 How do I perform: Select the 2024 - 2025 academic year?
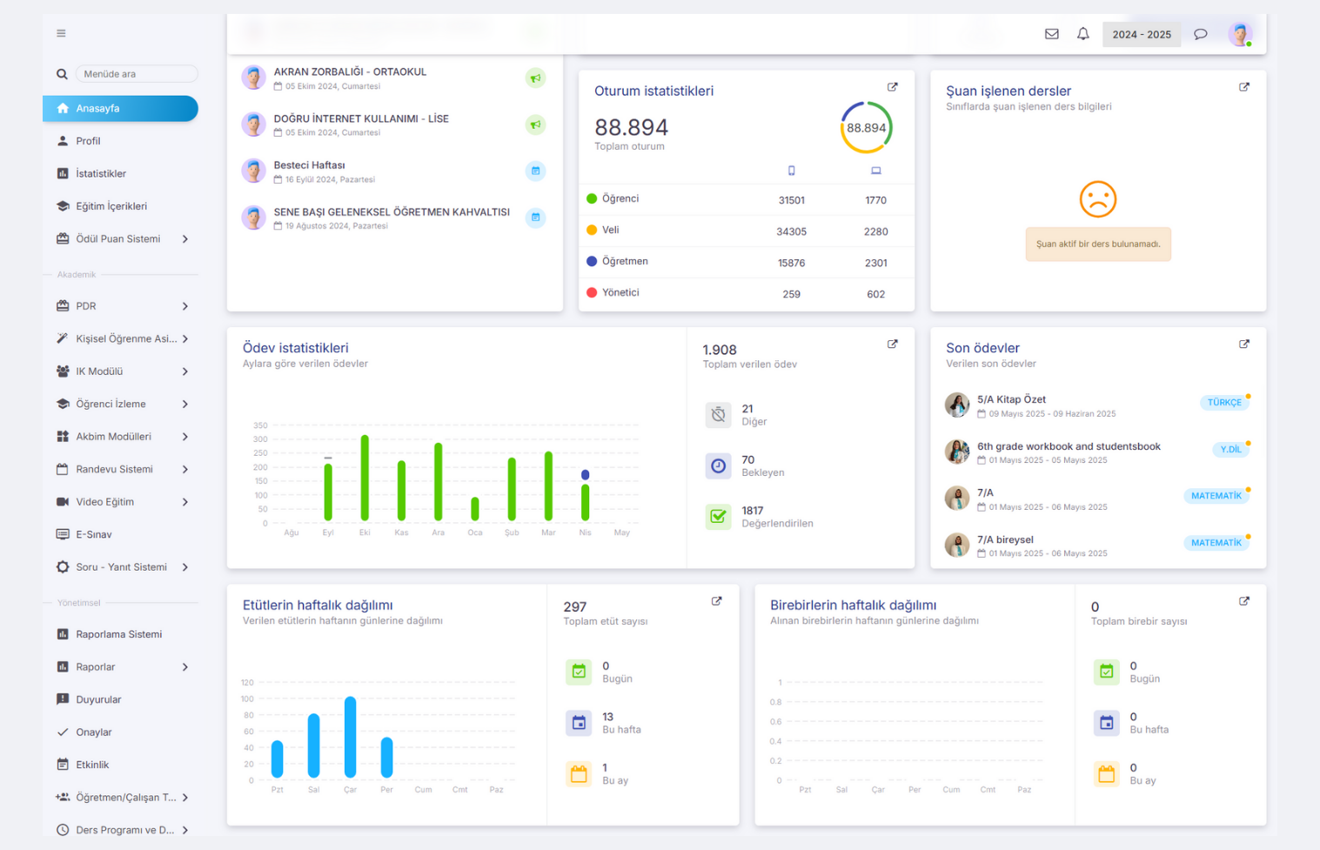(x=1141, y=35)
